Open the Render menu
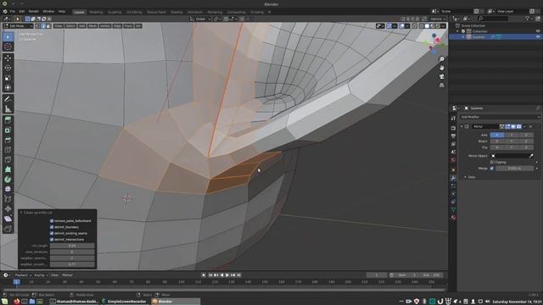Image resolution: width=543 pixels, height=305 pixels. 34,11
